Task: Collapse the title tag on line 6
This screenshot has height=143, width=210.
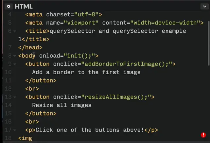Action: click(x=15, y=31)
